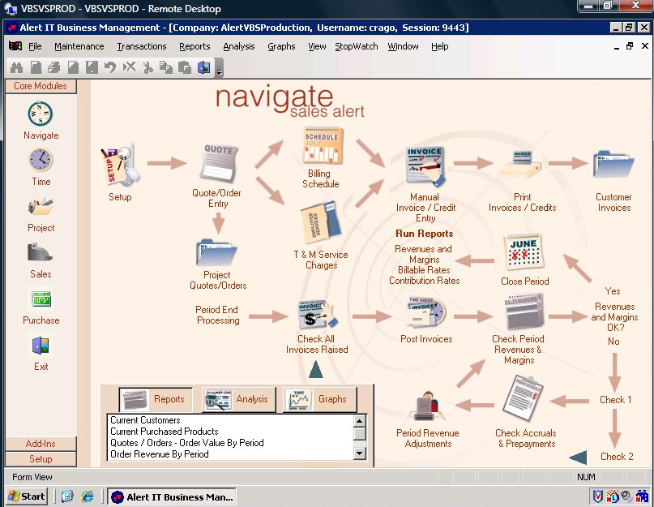Viewport: 654px width, 507px height.
Task: Click the scissors Cut toolbar icon
Action: click(147, 67)
